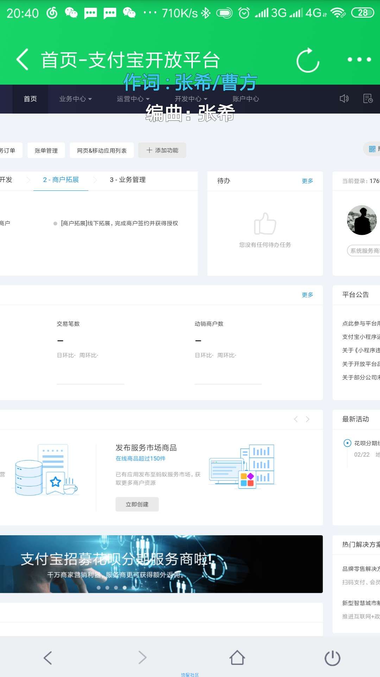This screenshot has width=380, height=677.
Task: Open the 品牌零售解决方案 entry
Action: tap(361, 569)
